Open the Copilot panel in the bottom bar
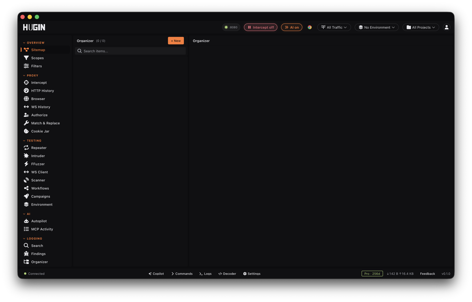Screen dimensions: 472x302 click(156, 274)
